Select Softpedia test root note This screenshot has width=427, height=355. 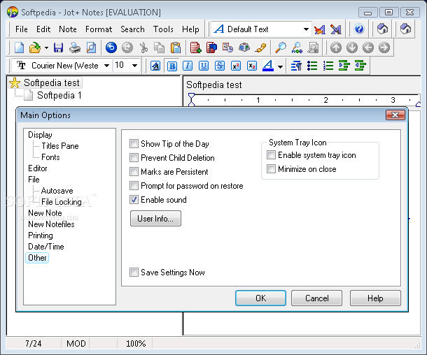(x=52, y=82)
